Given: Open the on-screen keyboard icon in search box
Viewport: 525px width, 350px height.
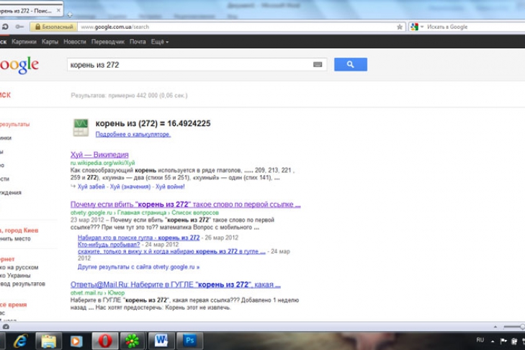Looking at the screenshot, I should (x=318, y=65).
